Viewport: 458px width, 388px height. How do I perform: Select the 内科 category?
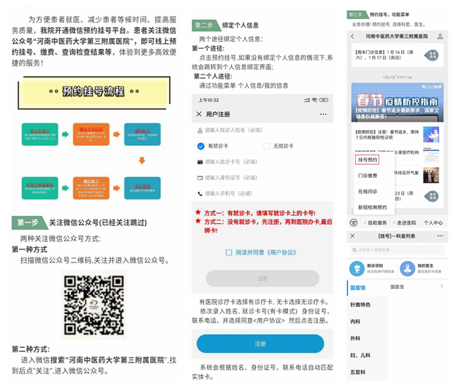coord(367,322)
